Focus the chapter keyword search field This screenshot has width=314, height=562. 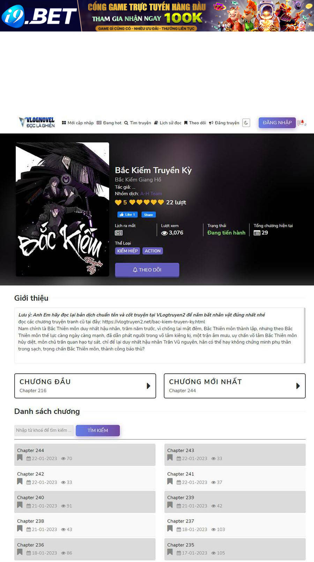pyautogui.click(x=44, y=430)
